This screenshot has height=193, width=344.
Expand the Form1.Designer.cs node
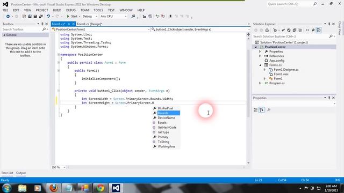[264, 70]
